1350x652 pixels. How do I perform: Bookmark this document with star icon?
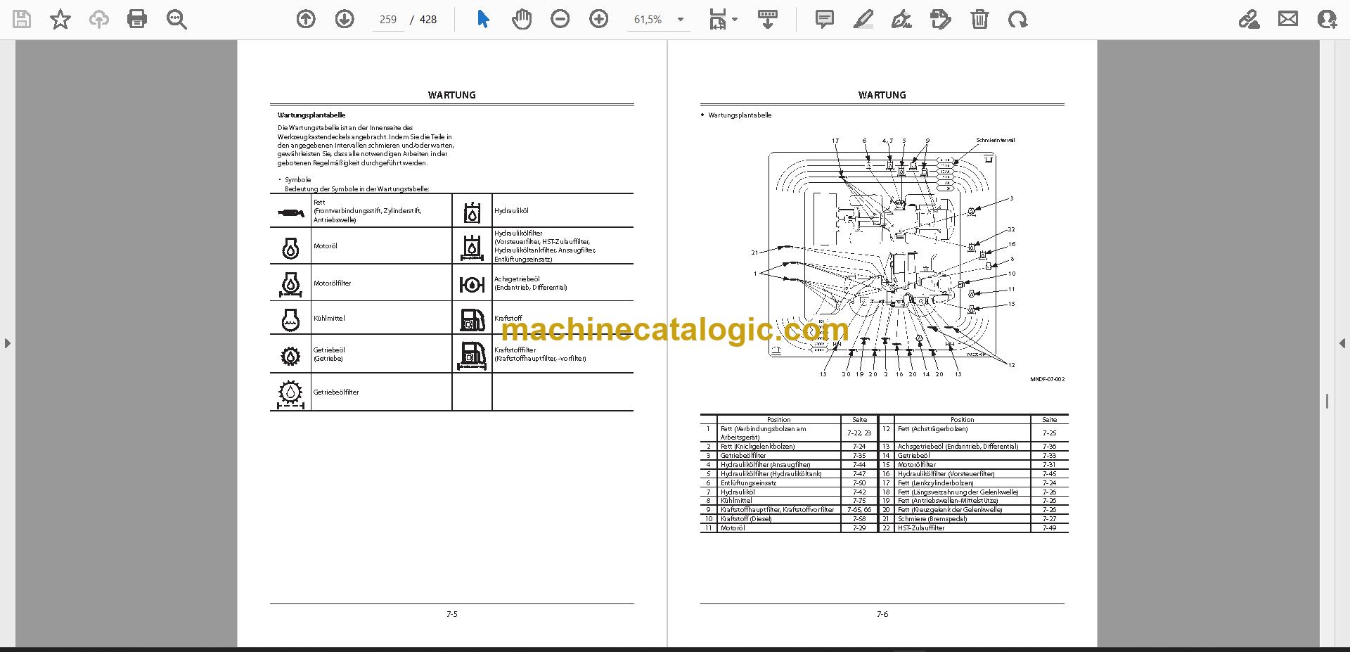(60, 19)
